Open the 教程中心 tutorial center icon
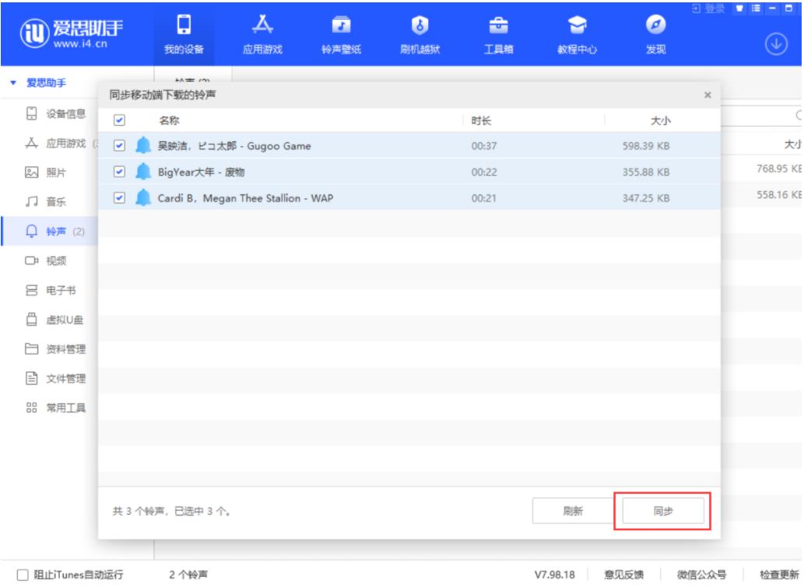 577,25
